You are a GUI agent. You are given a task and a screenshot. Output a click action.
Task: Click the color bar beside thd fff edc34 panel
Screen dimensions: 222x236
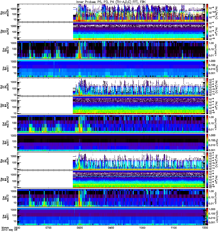(x=207, y=87)
